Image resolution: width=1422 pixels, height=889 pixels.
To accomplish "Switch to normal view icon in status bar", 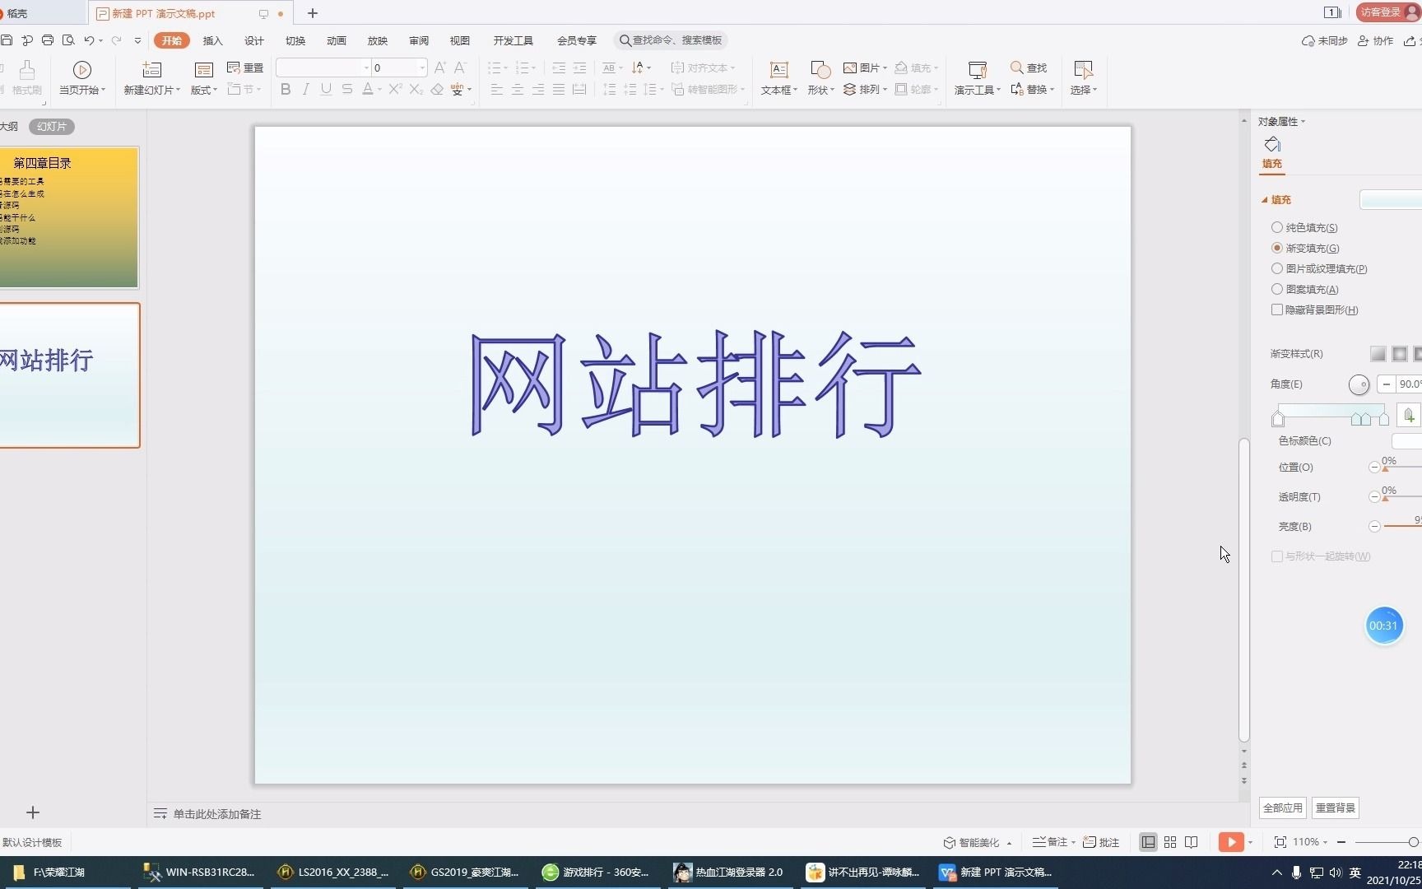I will pos(1148,842).
